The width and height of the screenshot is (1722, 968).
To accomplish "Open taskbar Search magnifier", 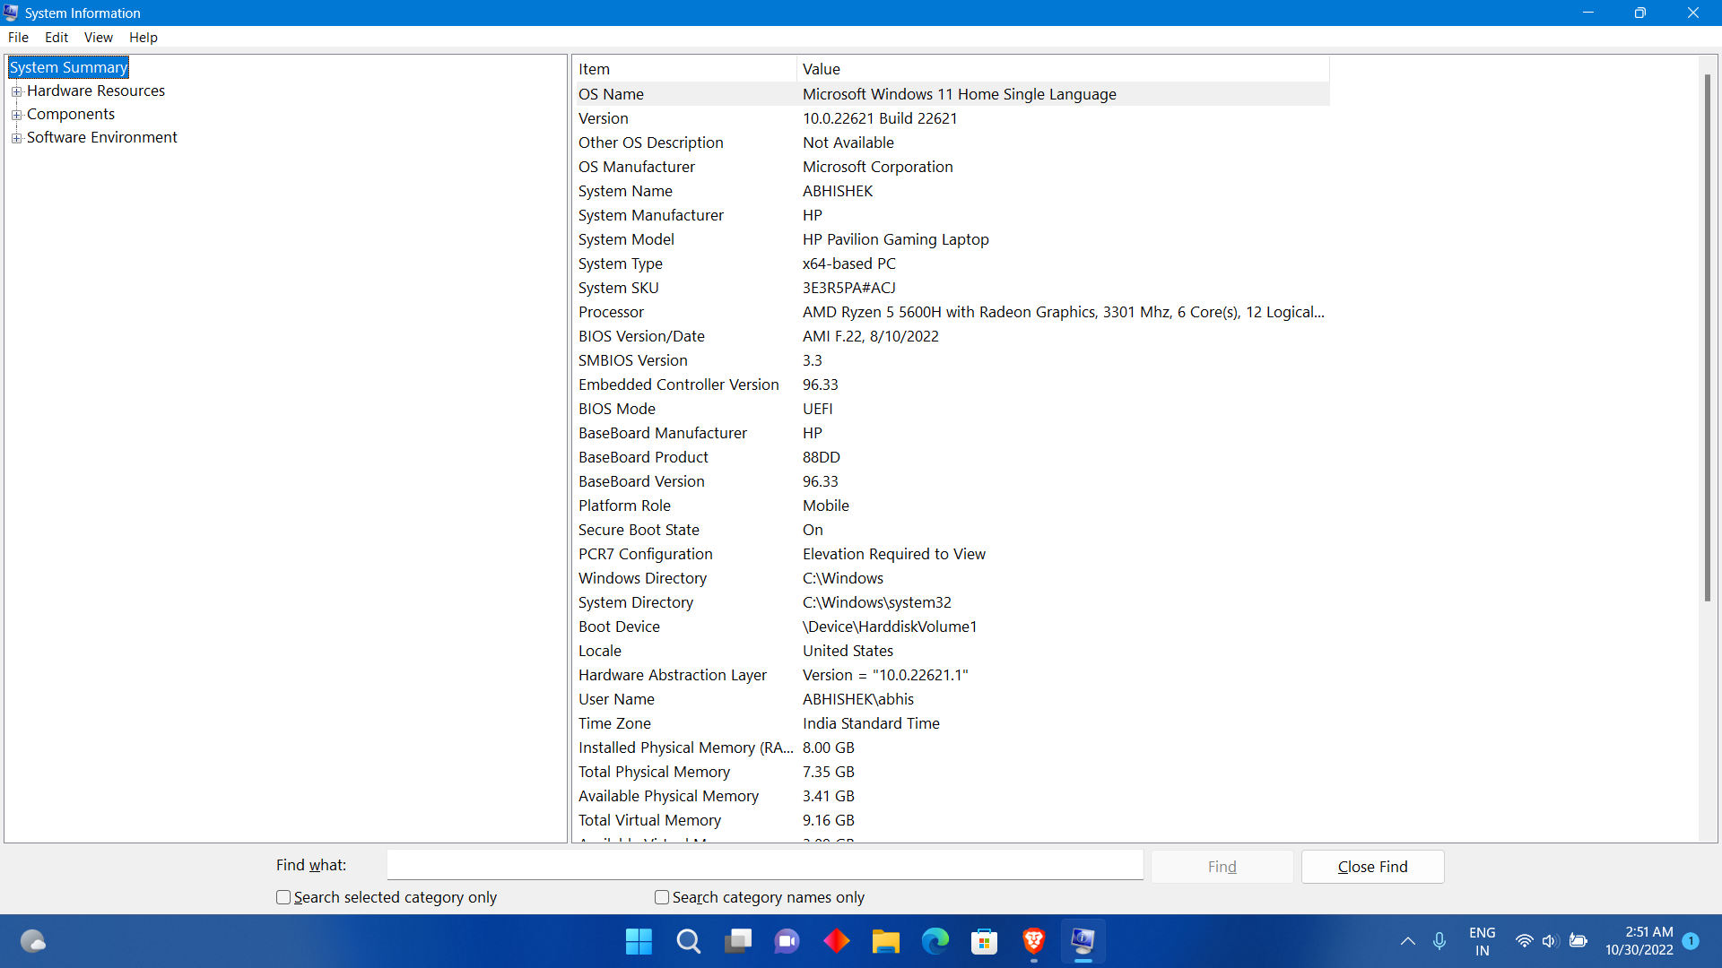I will pyautogui.click(x=689, y=941).
